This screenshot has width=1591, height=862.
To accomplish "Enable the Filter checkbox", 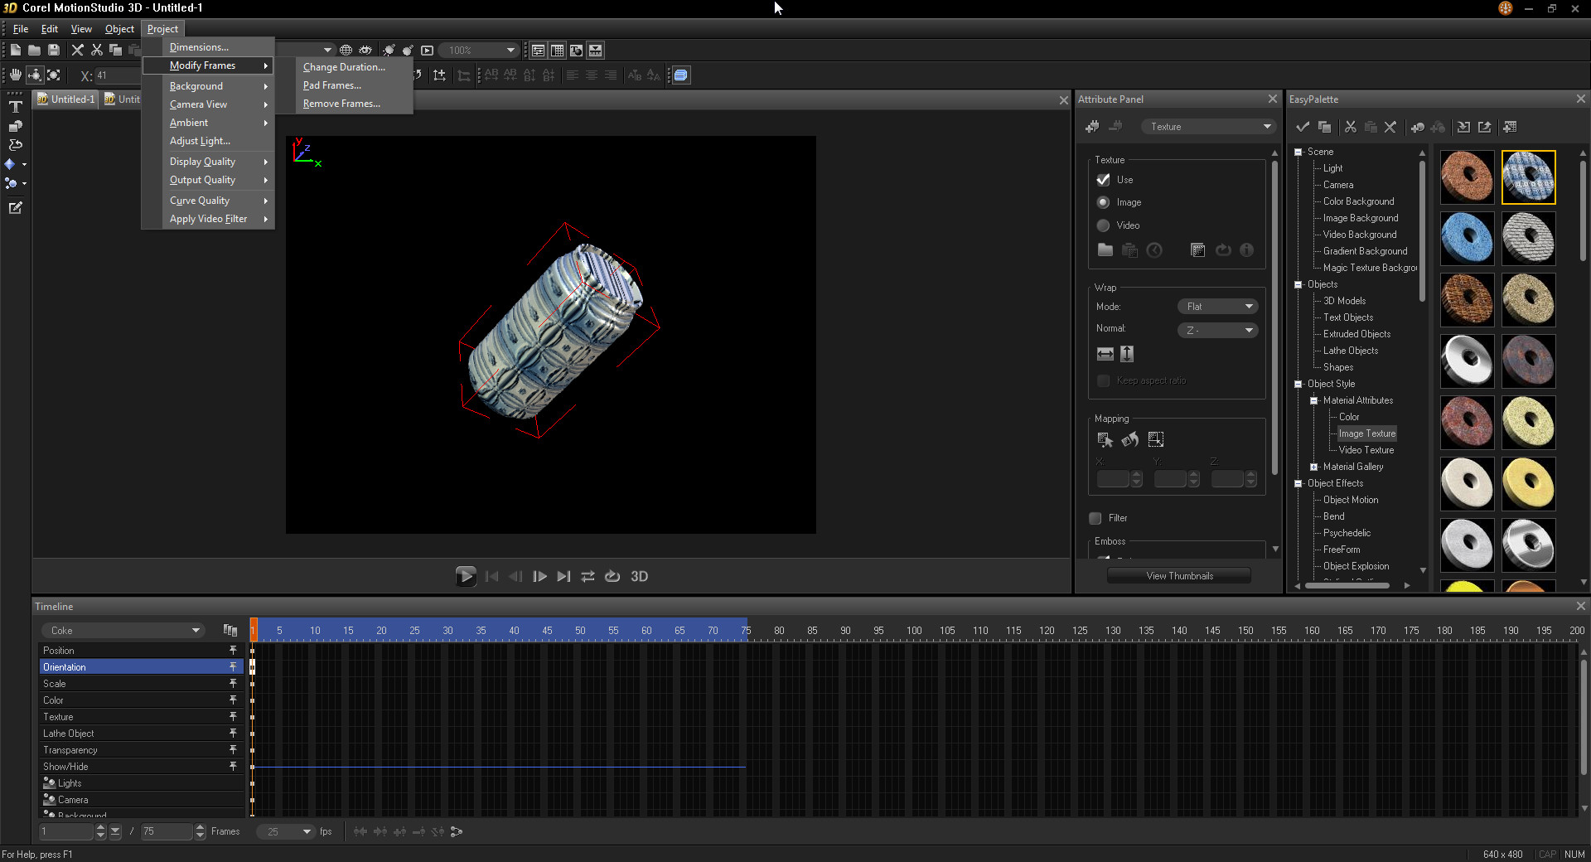I will (1095, 518).
